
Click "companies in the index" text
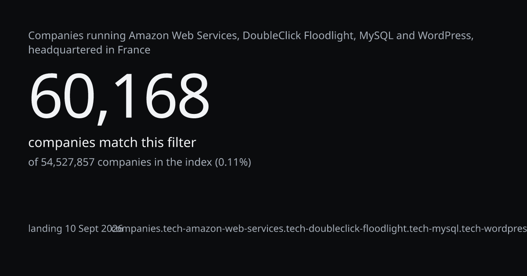(155, 162)
